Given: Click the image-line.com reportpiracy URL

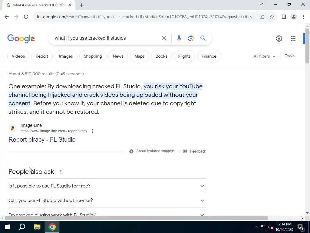Looking at the screenshot, I should (x=54, y=131).
